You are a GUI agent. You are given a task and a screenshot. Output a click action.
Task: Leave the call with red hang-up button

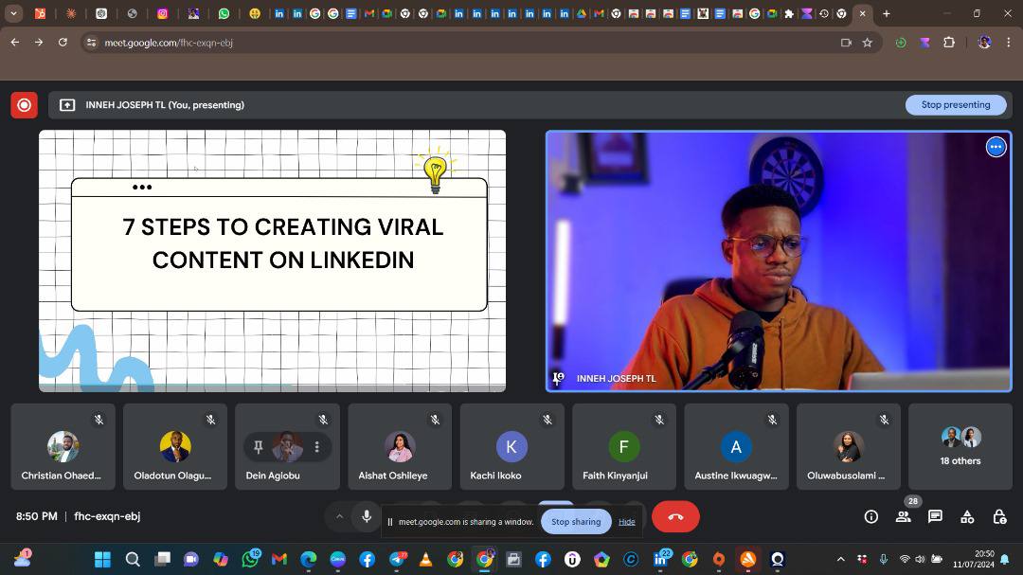(675, 516)
